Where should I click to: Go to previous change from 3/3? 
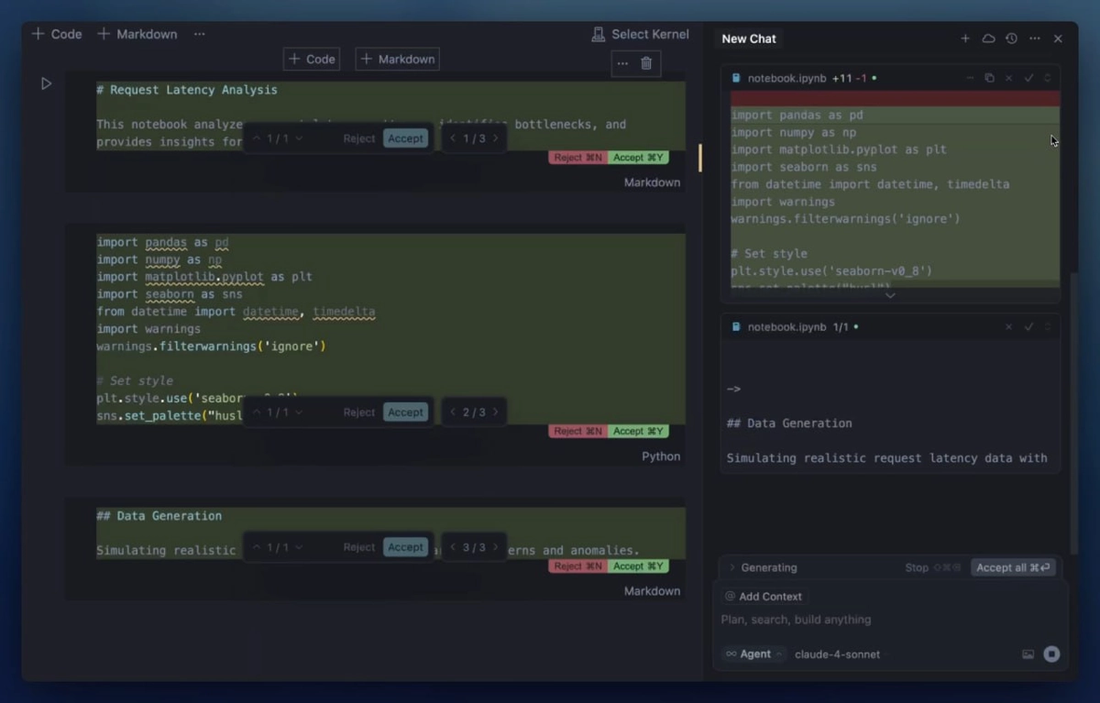pyautogui.click(x=453, y=547)
